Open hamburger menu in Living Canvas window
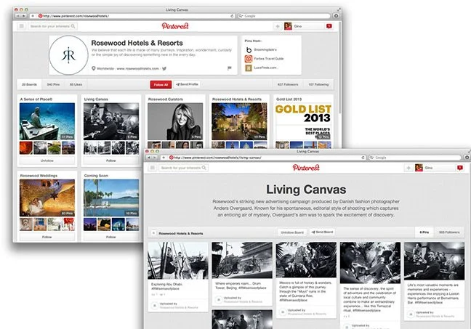The height and width of the screenshot is (329, 471). click(x=153, y=168)
